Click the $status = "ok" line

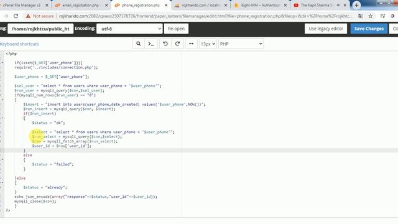click(49, 123)
